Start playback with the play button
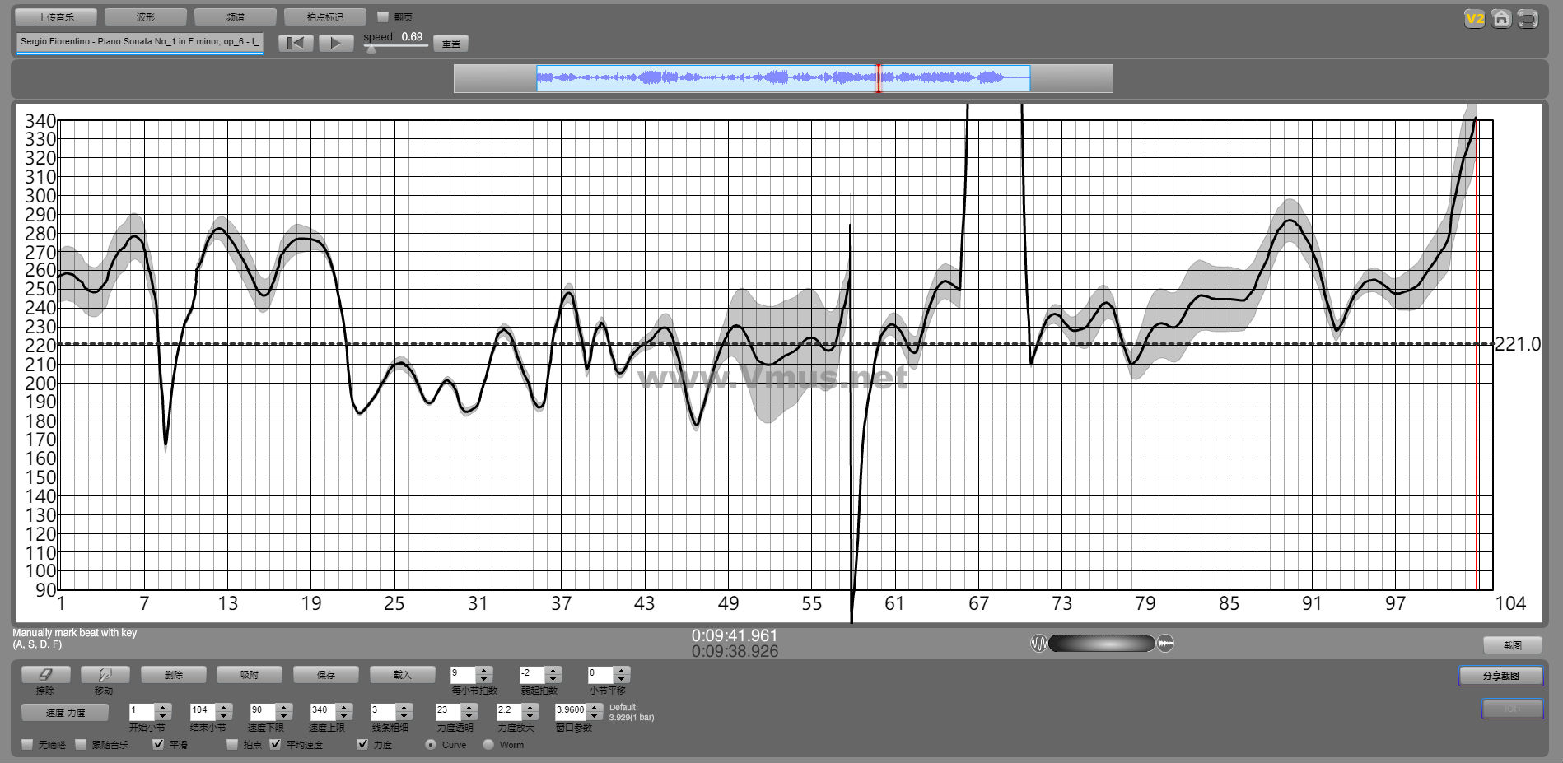 point(336,43)
